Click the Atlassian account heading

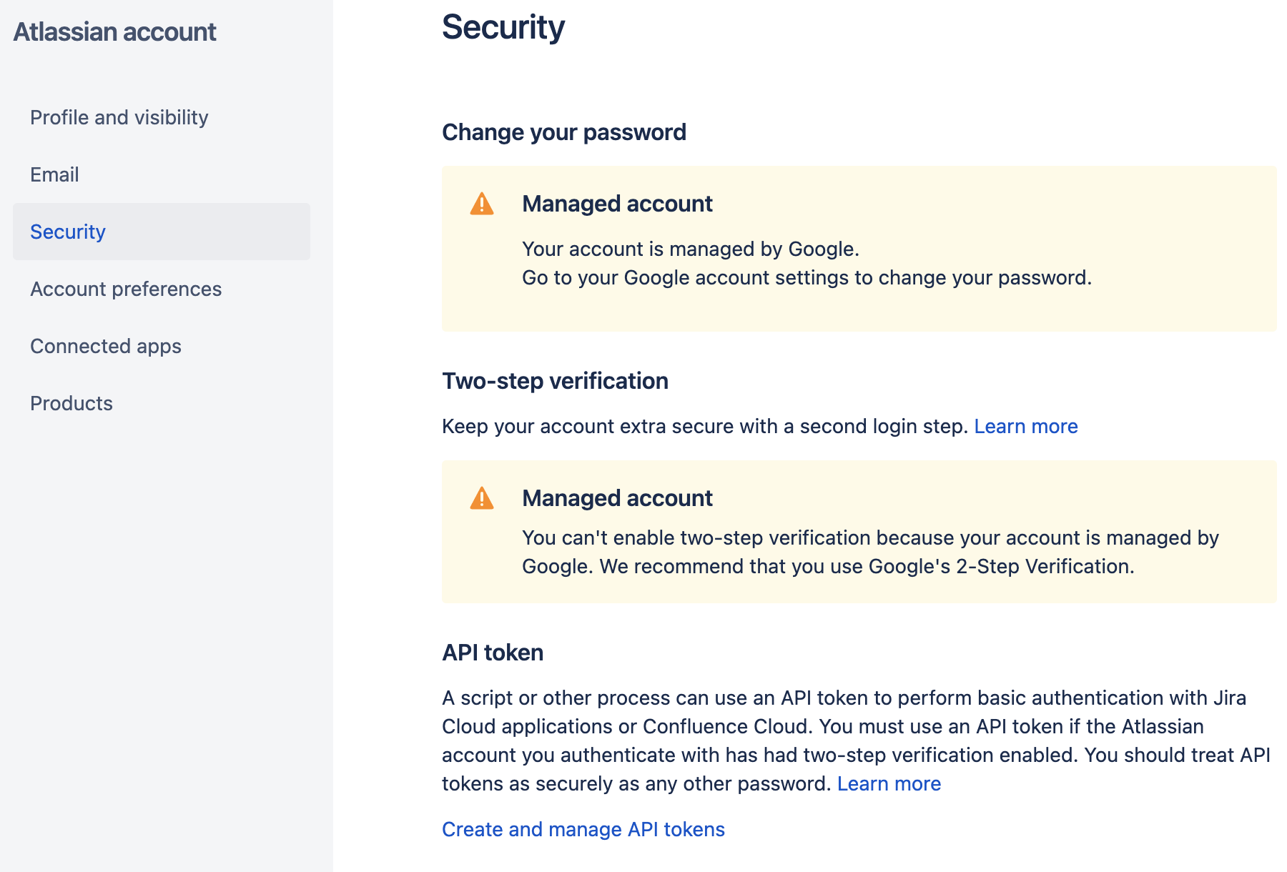115,32
